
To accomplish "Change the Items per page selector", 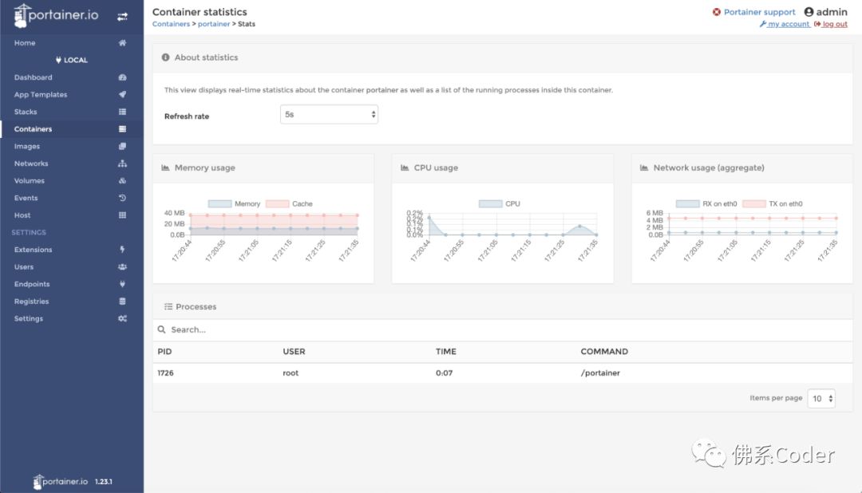I will click(x=820, y=398).
